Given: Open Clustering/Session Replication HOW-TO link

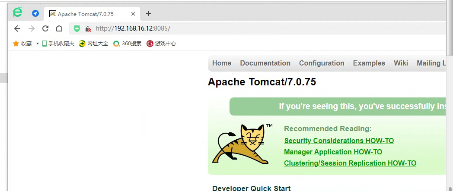Looking at the screenshot, I should click(350, 163).
